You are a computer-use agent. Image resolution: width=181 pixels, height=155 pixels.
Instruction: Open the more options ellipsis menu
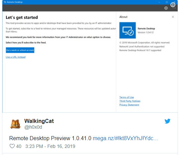(x=174, y=8)
